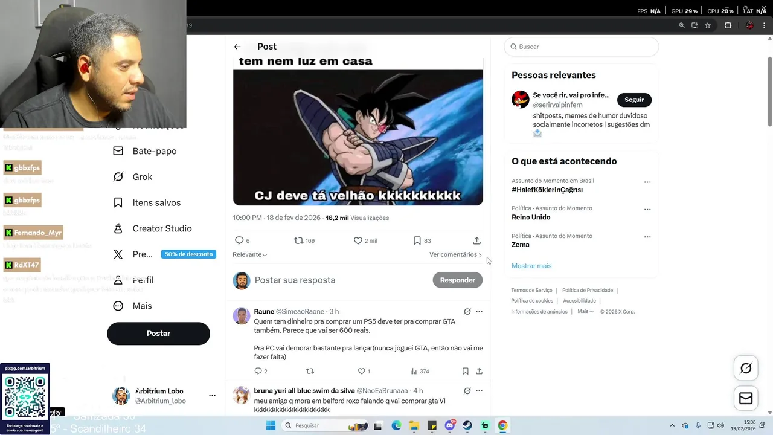Open Política de cookies link

click(532, 301)
